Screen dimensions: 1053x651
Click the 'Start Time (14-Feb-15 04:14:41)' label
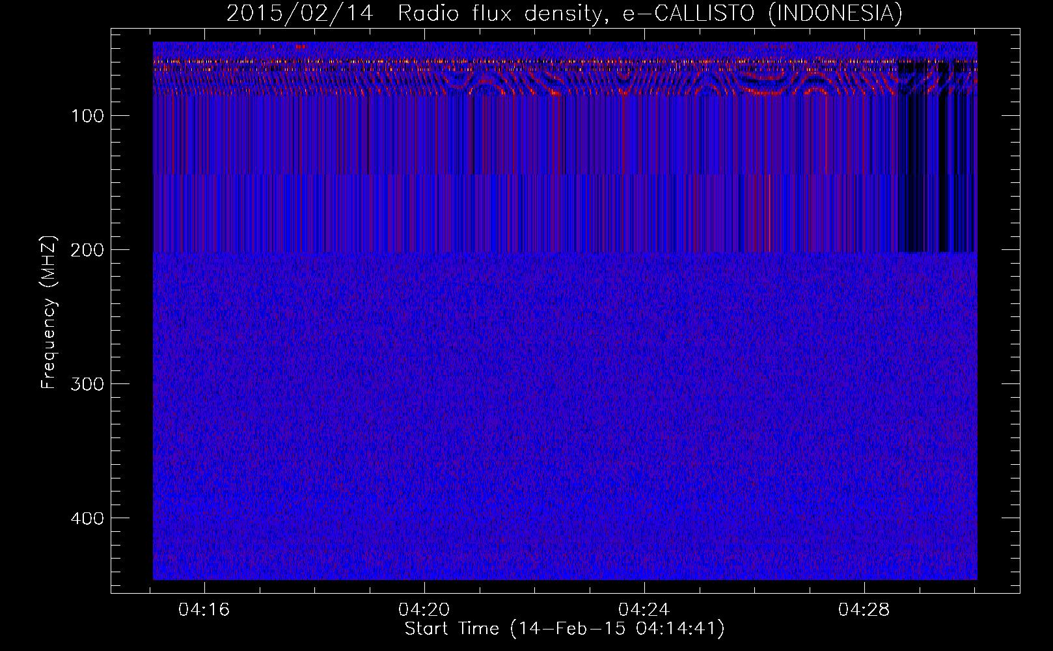coord(564,629)
